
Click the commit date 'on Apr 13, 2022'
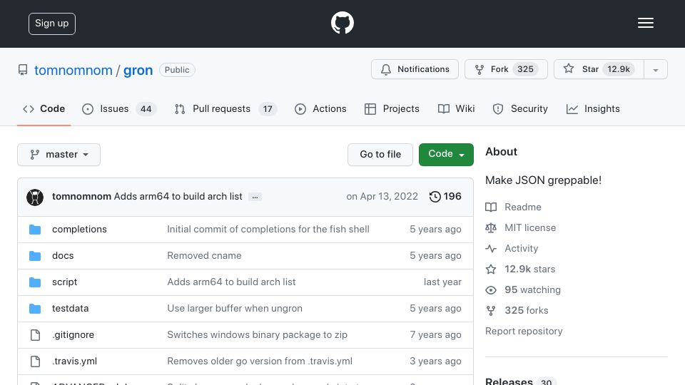coord(382,197)
